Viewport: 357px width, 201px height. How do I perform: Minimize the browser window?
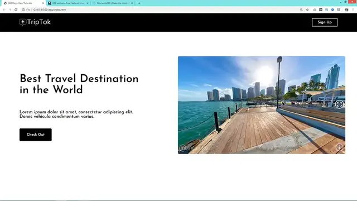[340, 2]
